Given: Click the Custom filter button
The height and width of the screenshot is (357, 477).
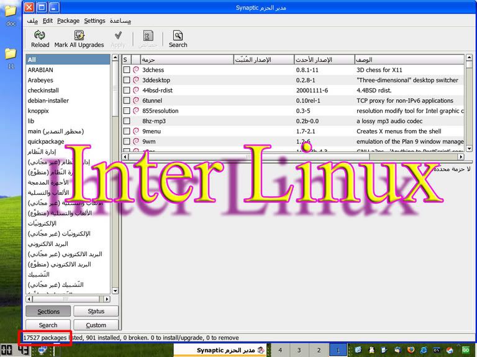Looking at the screenshot, I should tap(96, 325).
